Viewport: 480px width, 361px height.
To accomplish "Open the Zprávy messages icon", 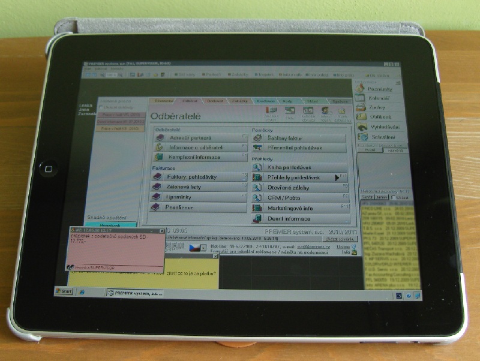I will 361,107.
